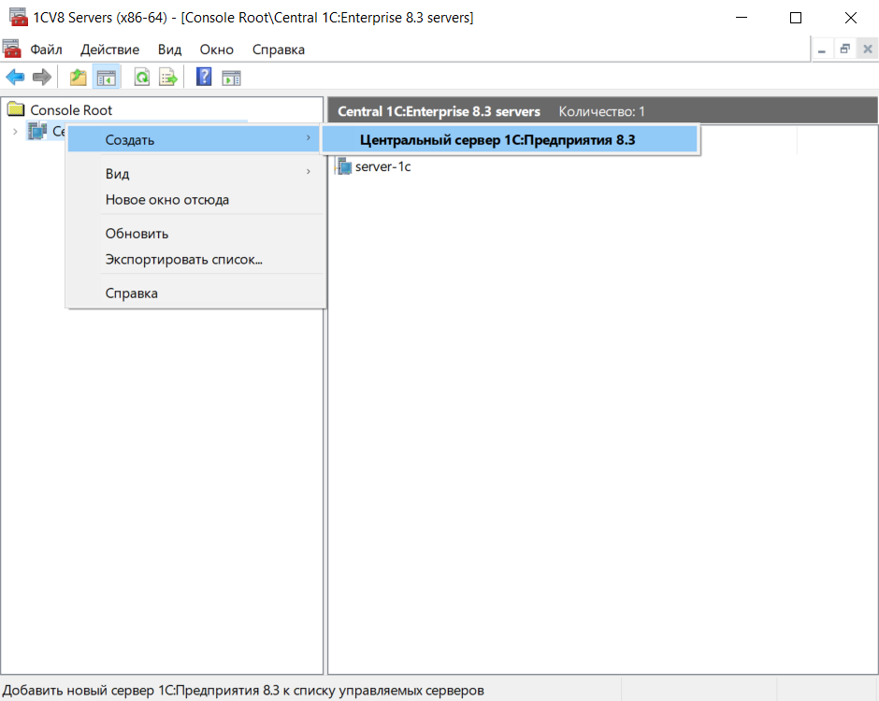Image resolution: width=879 pixels, height=701 pixels.
Task: Open the Окно menu
Action: click(216, 50)
